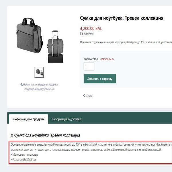Click the bag-on-suitcase photo
172x172 pixels.
coord(55,46)
